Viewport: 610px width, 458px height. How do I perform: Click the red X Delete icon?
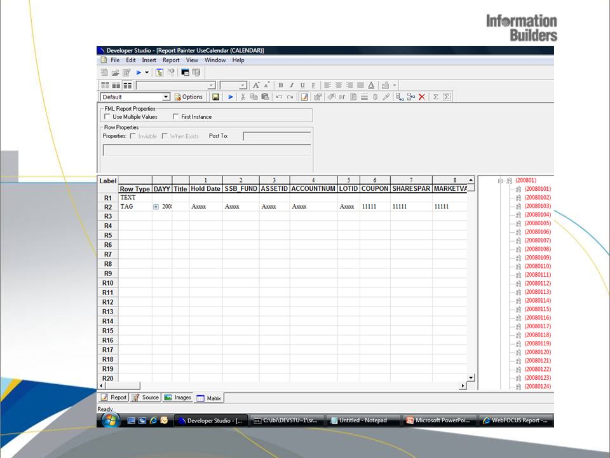click(422, 97)
